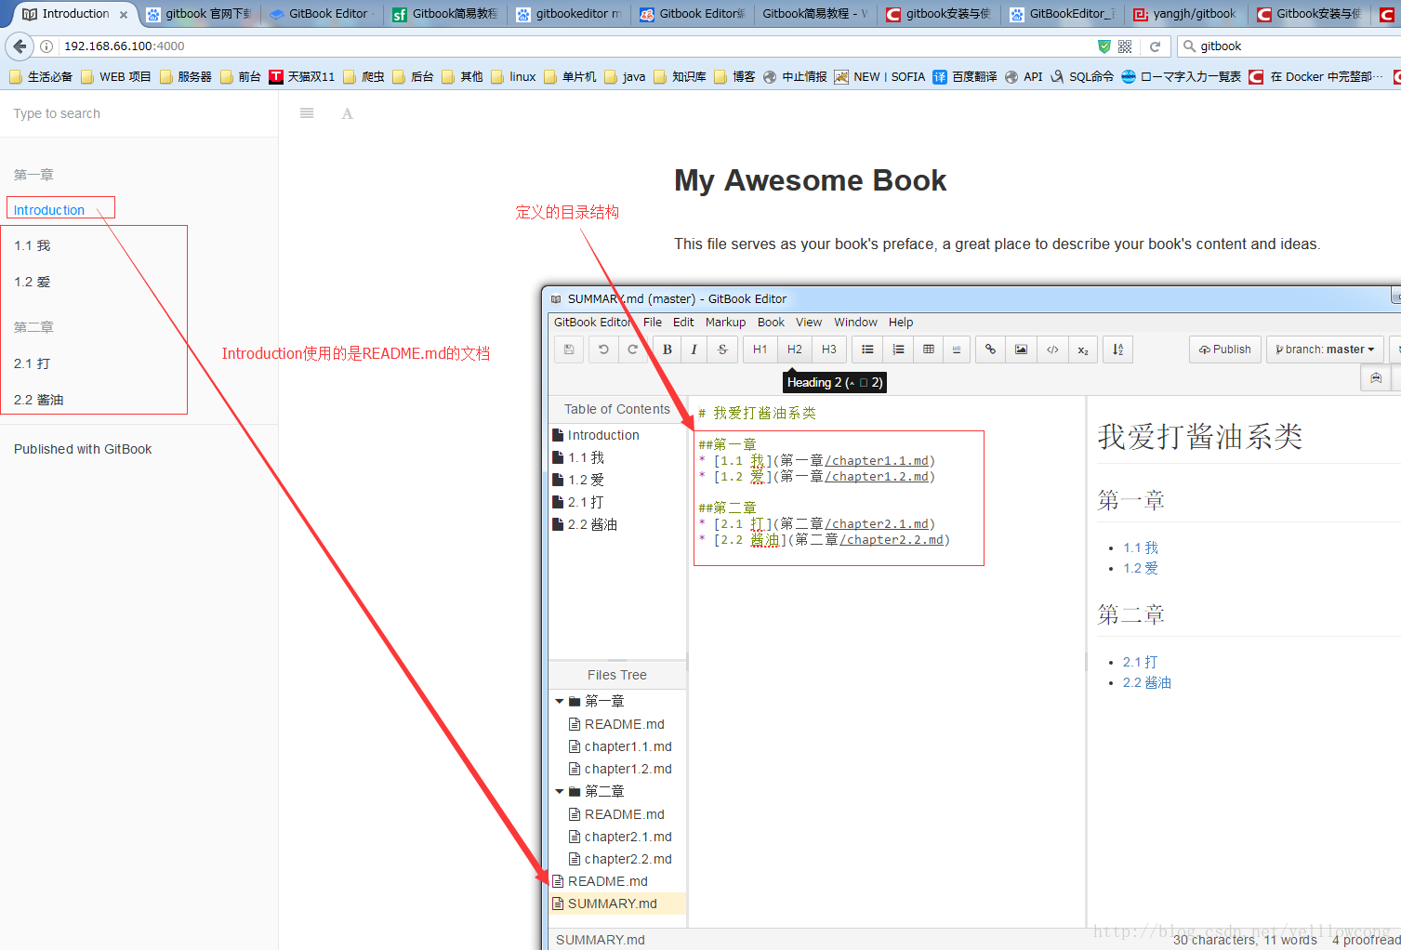The width and height of the screenshot is (1401, 950).
Task: Click the 1.1 我 link in preview pane
Action: [x=1141, y=548]
